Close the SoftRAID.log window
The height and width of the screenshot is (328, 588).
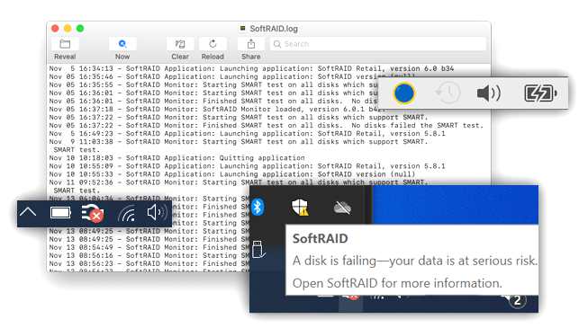(55, 29)
